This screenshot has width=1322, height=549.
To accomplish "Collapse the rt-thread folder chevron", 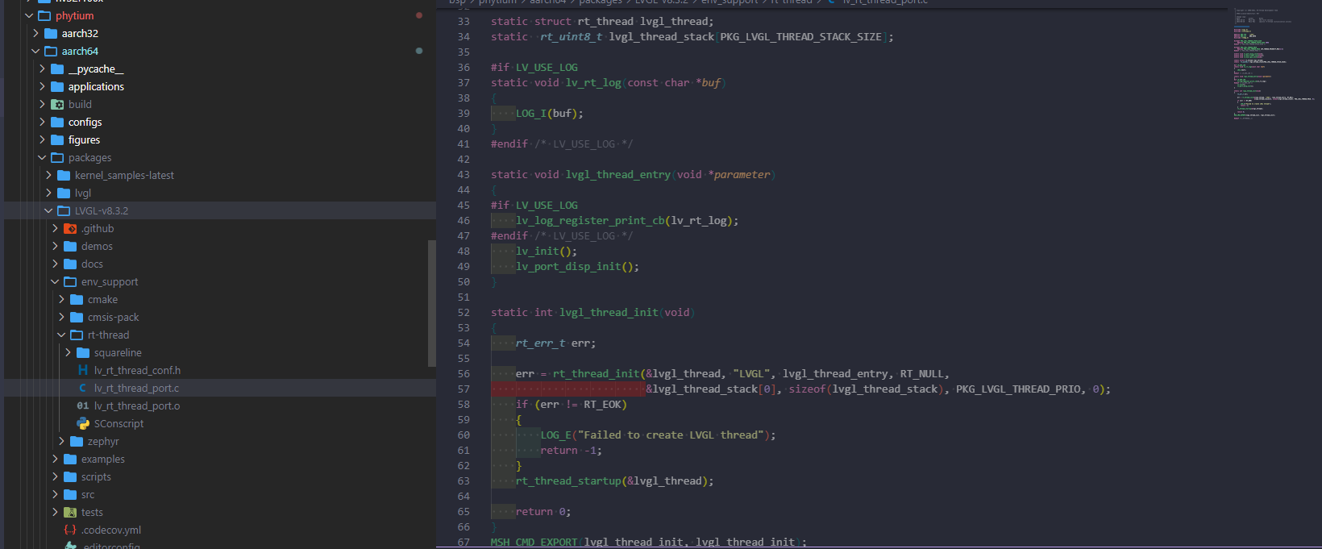I will pyautogui.click(x=62, y=335).
